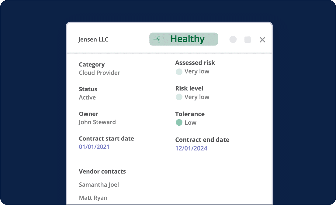Click the owner name John Steward
Viewport: 336px width, 207px height.
[97, 122]
